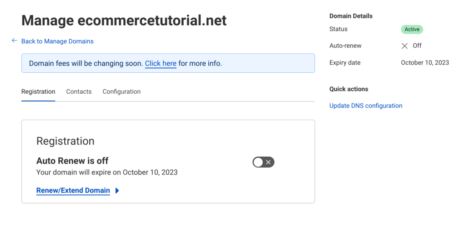Select the Configuration tab
This screenshot has width=470, height=225.
click(x=121, y=92)
